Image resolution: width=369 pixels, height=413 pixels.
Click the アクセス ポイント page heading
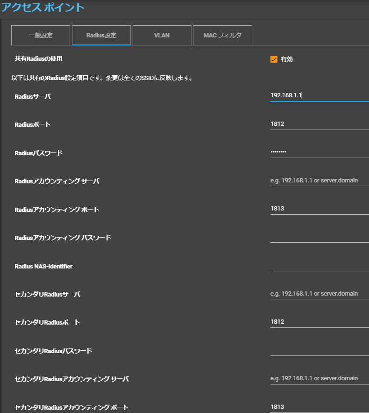tap(43, 7)
